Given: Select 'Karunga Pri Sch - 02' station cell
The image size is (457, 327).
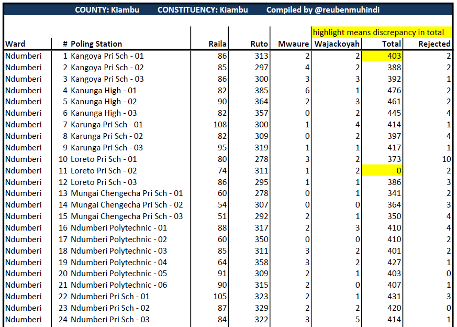Looking at the screenshot, I should point(107,136).
